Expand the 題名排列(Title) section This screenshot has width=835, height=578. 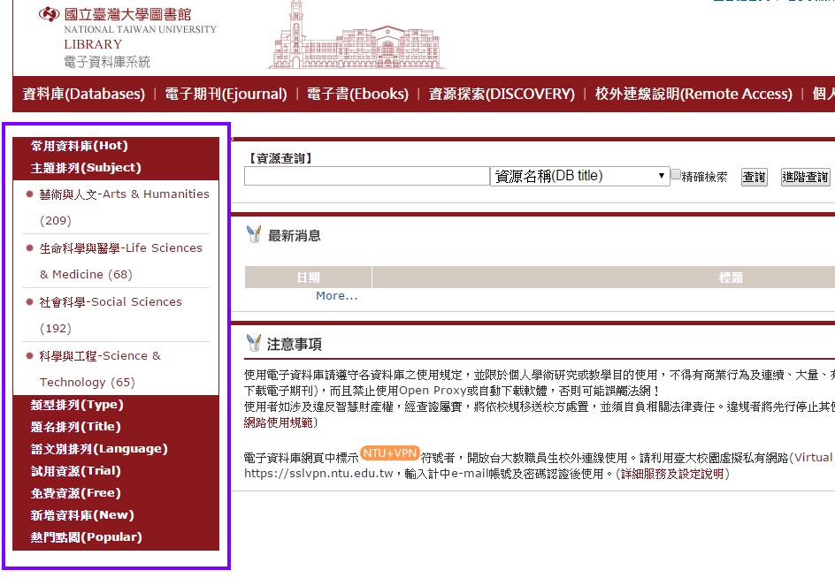[x=75, y=427]
